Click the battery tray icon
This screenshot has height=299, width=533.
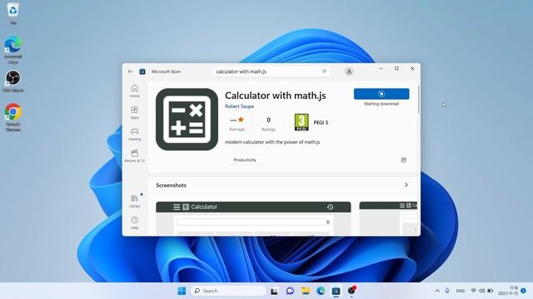(491, 291)
